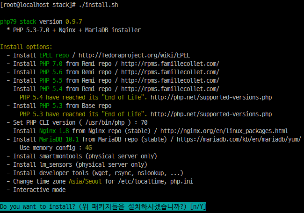This screenshot has height=213, width=304.
Task: Open the Remi repo URL on the PHP 5.6 line
Action: point(170,72)
